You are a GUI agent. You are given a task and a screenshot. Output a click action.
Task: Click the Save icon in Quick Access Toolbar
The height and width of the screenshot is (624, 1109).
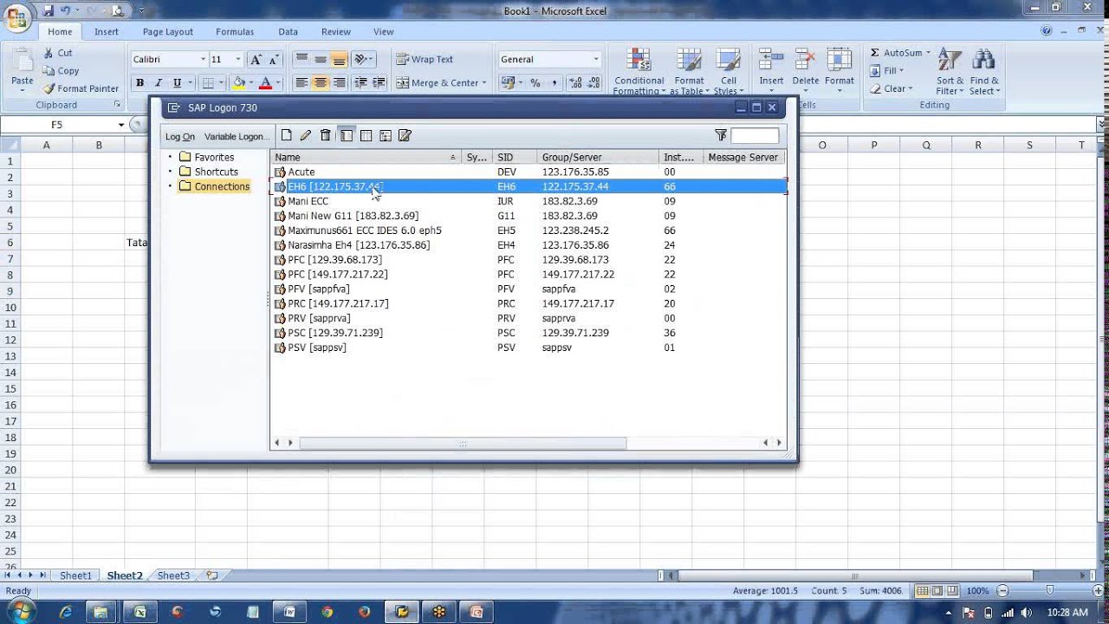pos(48,10)
